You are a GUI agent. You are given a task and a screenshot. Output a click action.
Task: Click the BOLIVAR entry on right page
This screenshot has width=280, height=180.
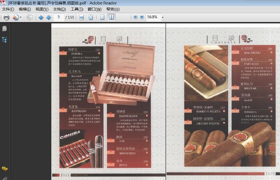click(x=250, y=88)
